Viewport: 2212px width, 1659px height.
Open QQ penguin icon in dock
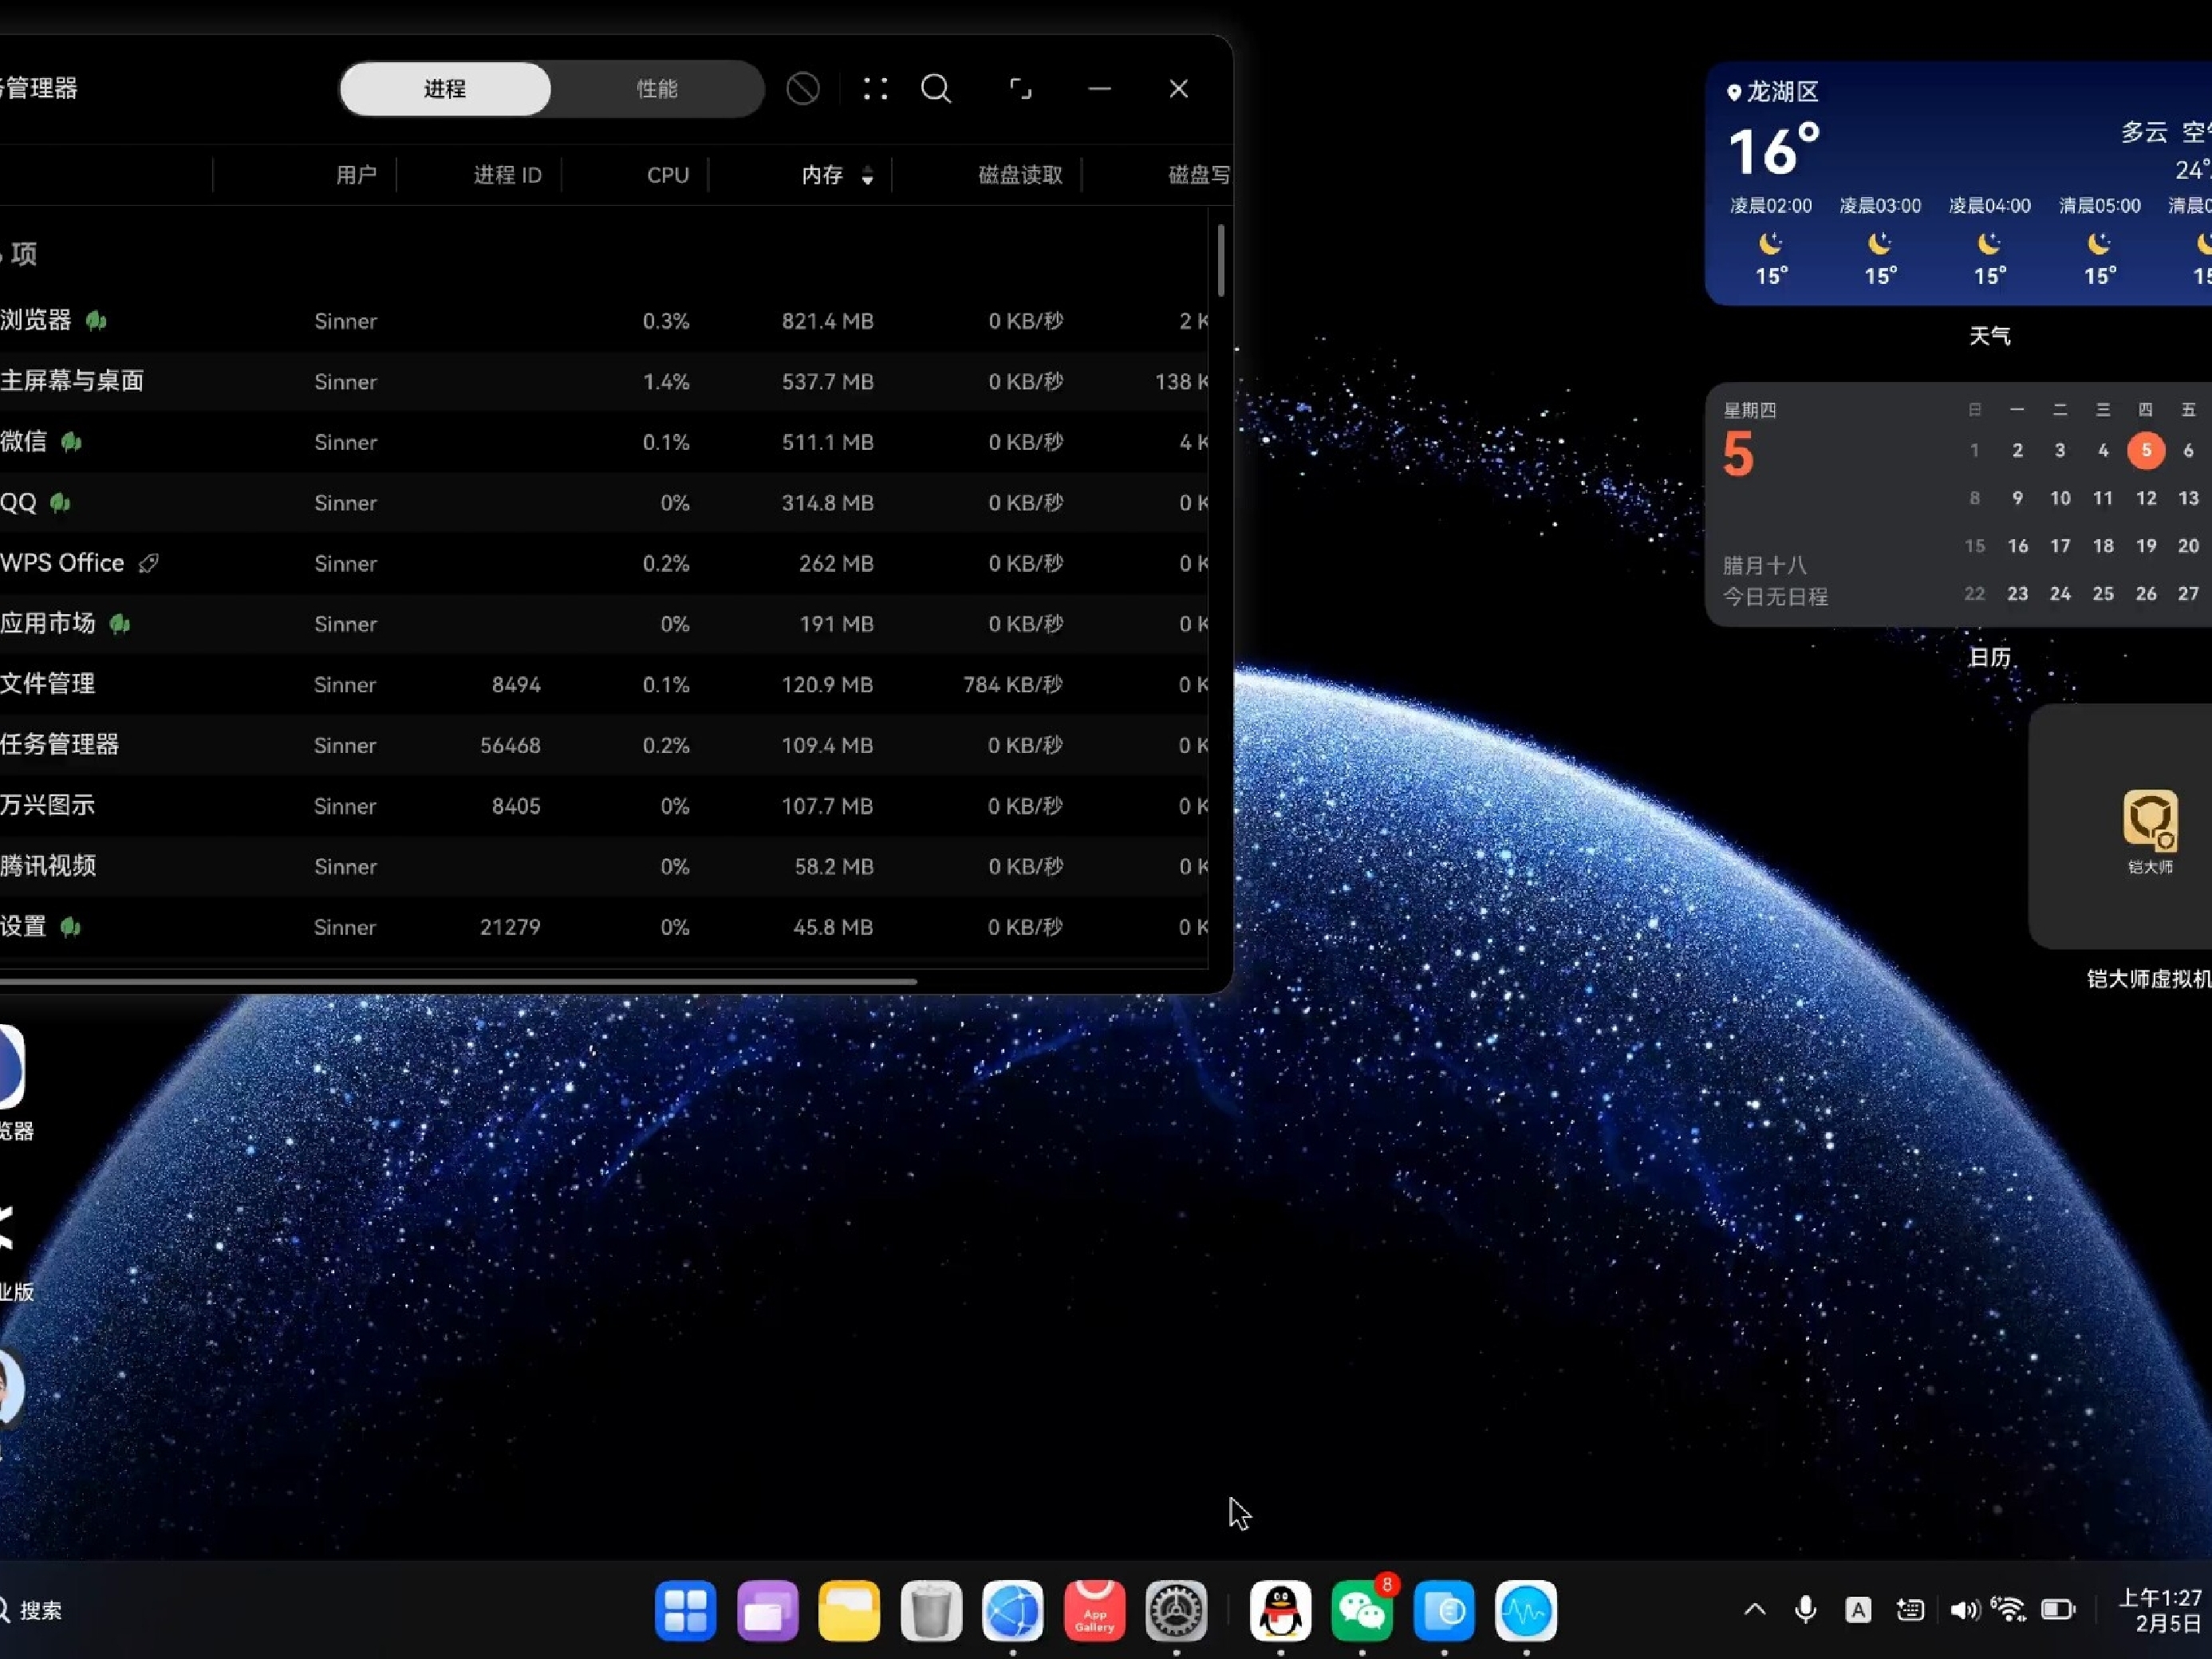1280,1610
